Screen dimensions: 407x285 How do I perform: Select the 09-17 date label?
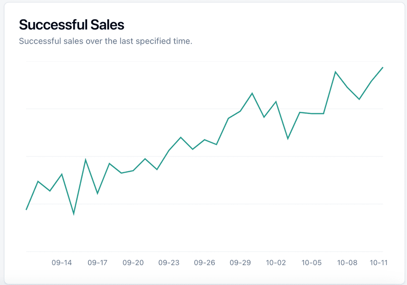[x=97, y=263]
